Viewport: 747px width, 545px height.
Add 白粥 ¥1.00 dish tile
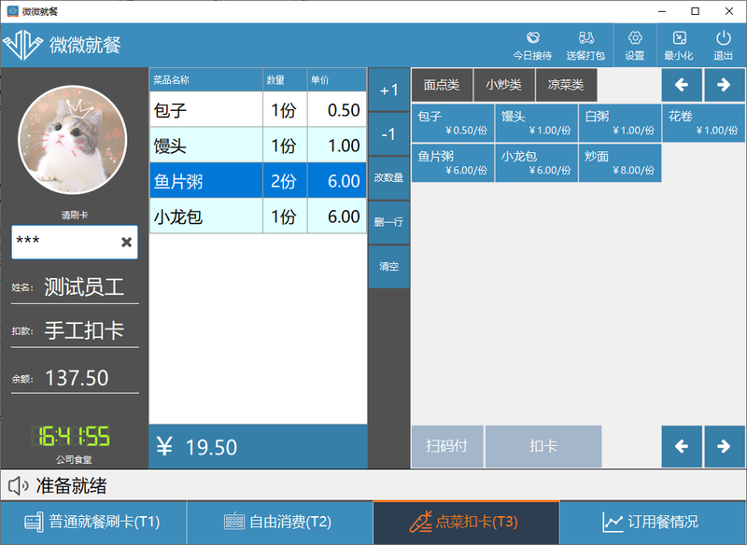[x=620, y=123]
